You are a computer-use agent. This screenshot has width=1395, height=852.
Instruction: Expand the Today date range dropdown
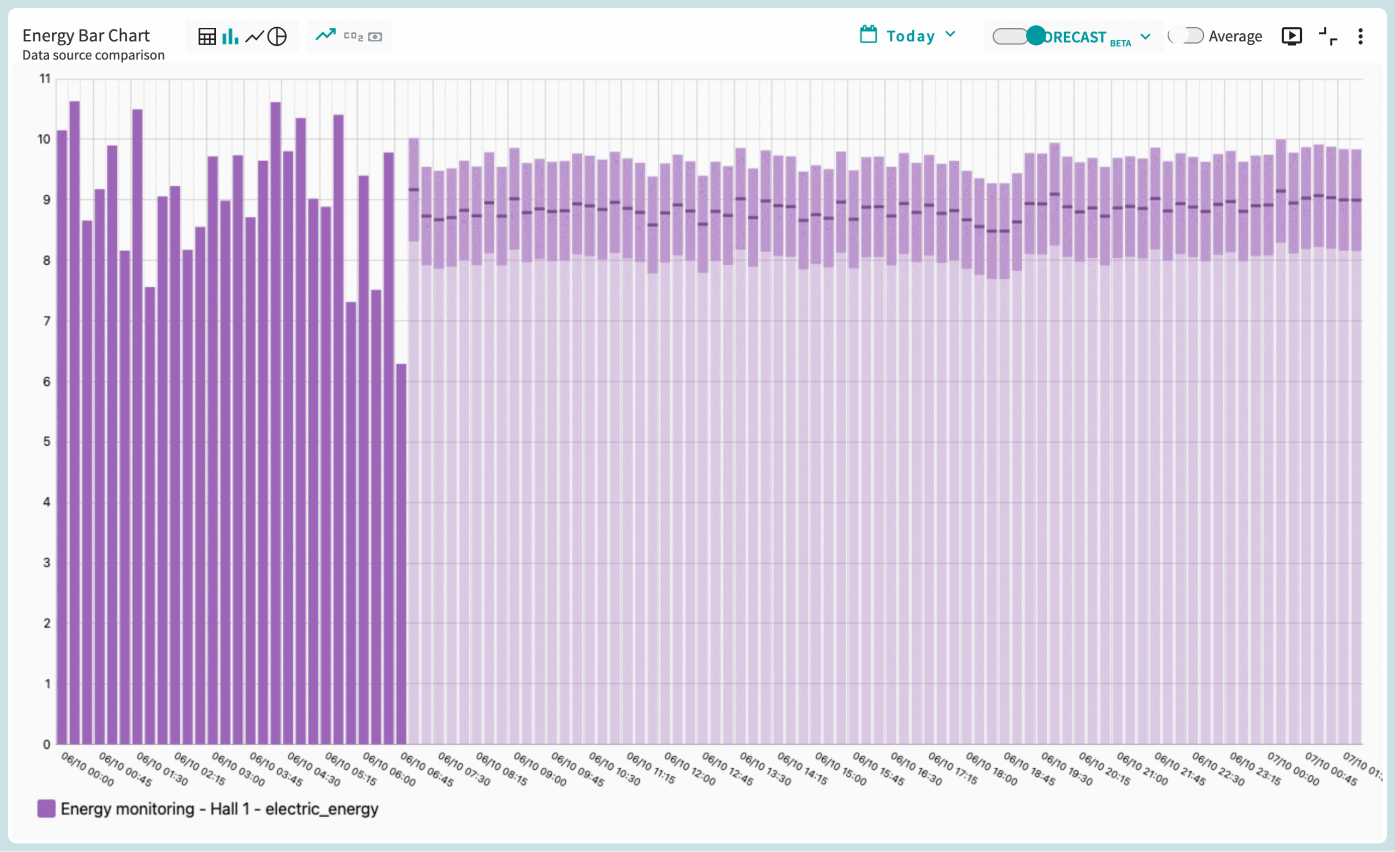tap(950, 34)
